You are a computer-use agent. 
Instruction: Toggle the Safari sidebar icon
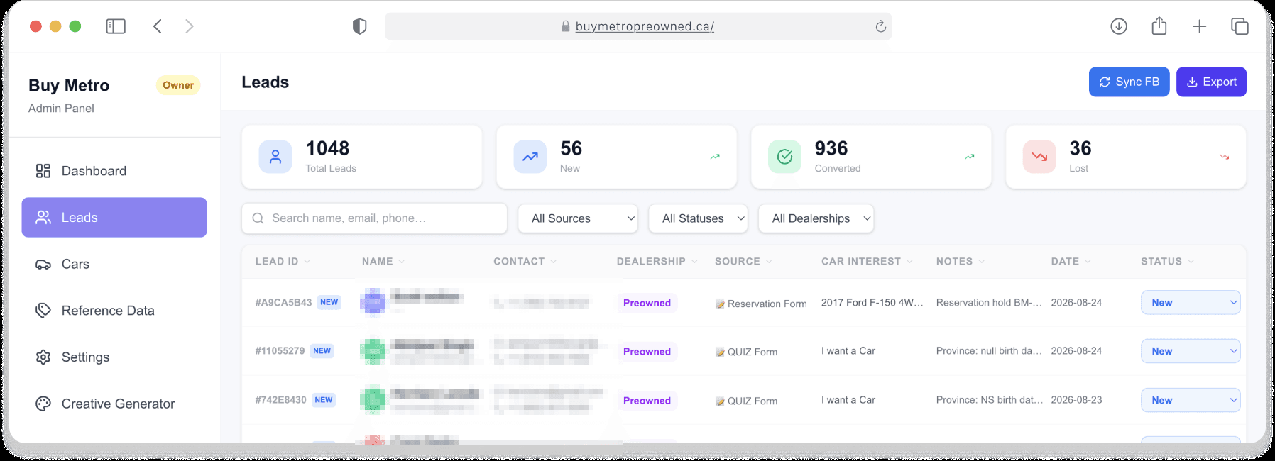pyautogui.click(x=116, y=26)
